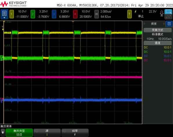Click the trigger position marker atop the graticule
The width and height of the screenshot is (173, 137).
(x=73, y=22)
